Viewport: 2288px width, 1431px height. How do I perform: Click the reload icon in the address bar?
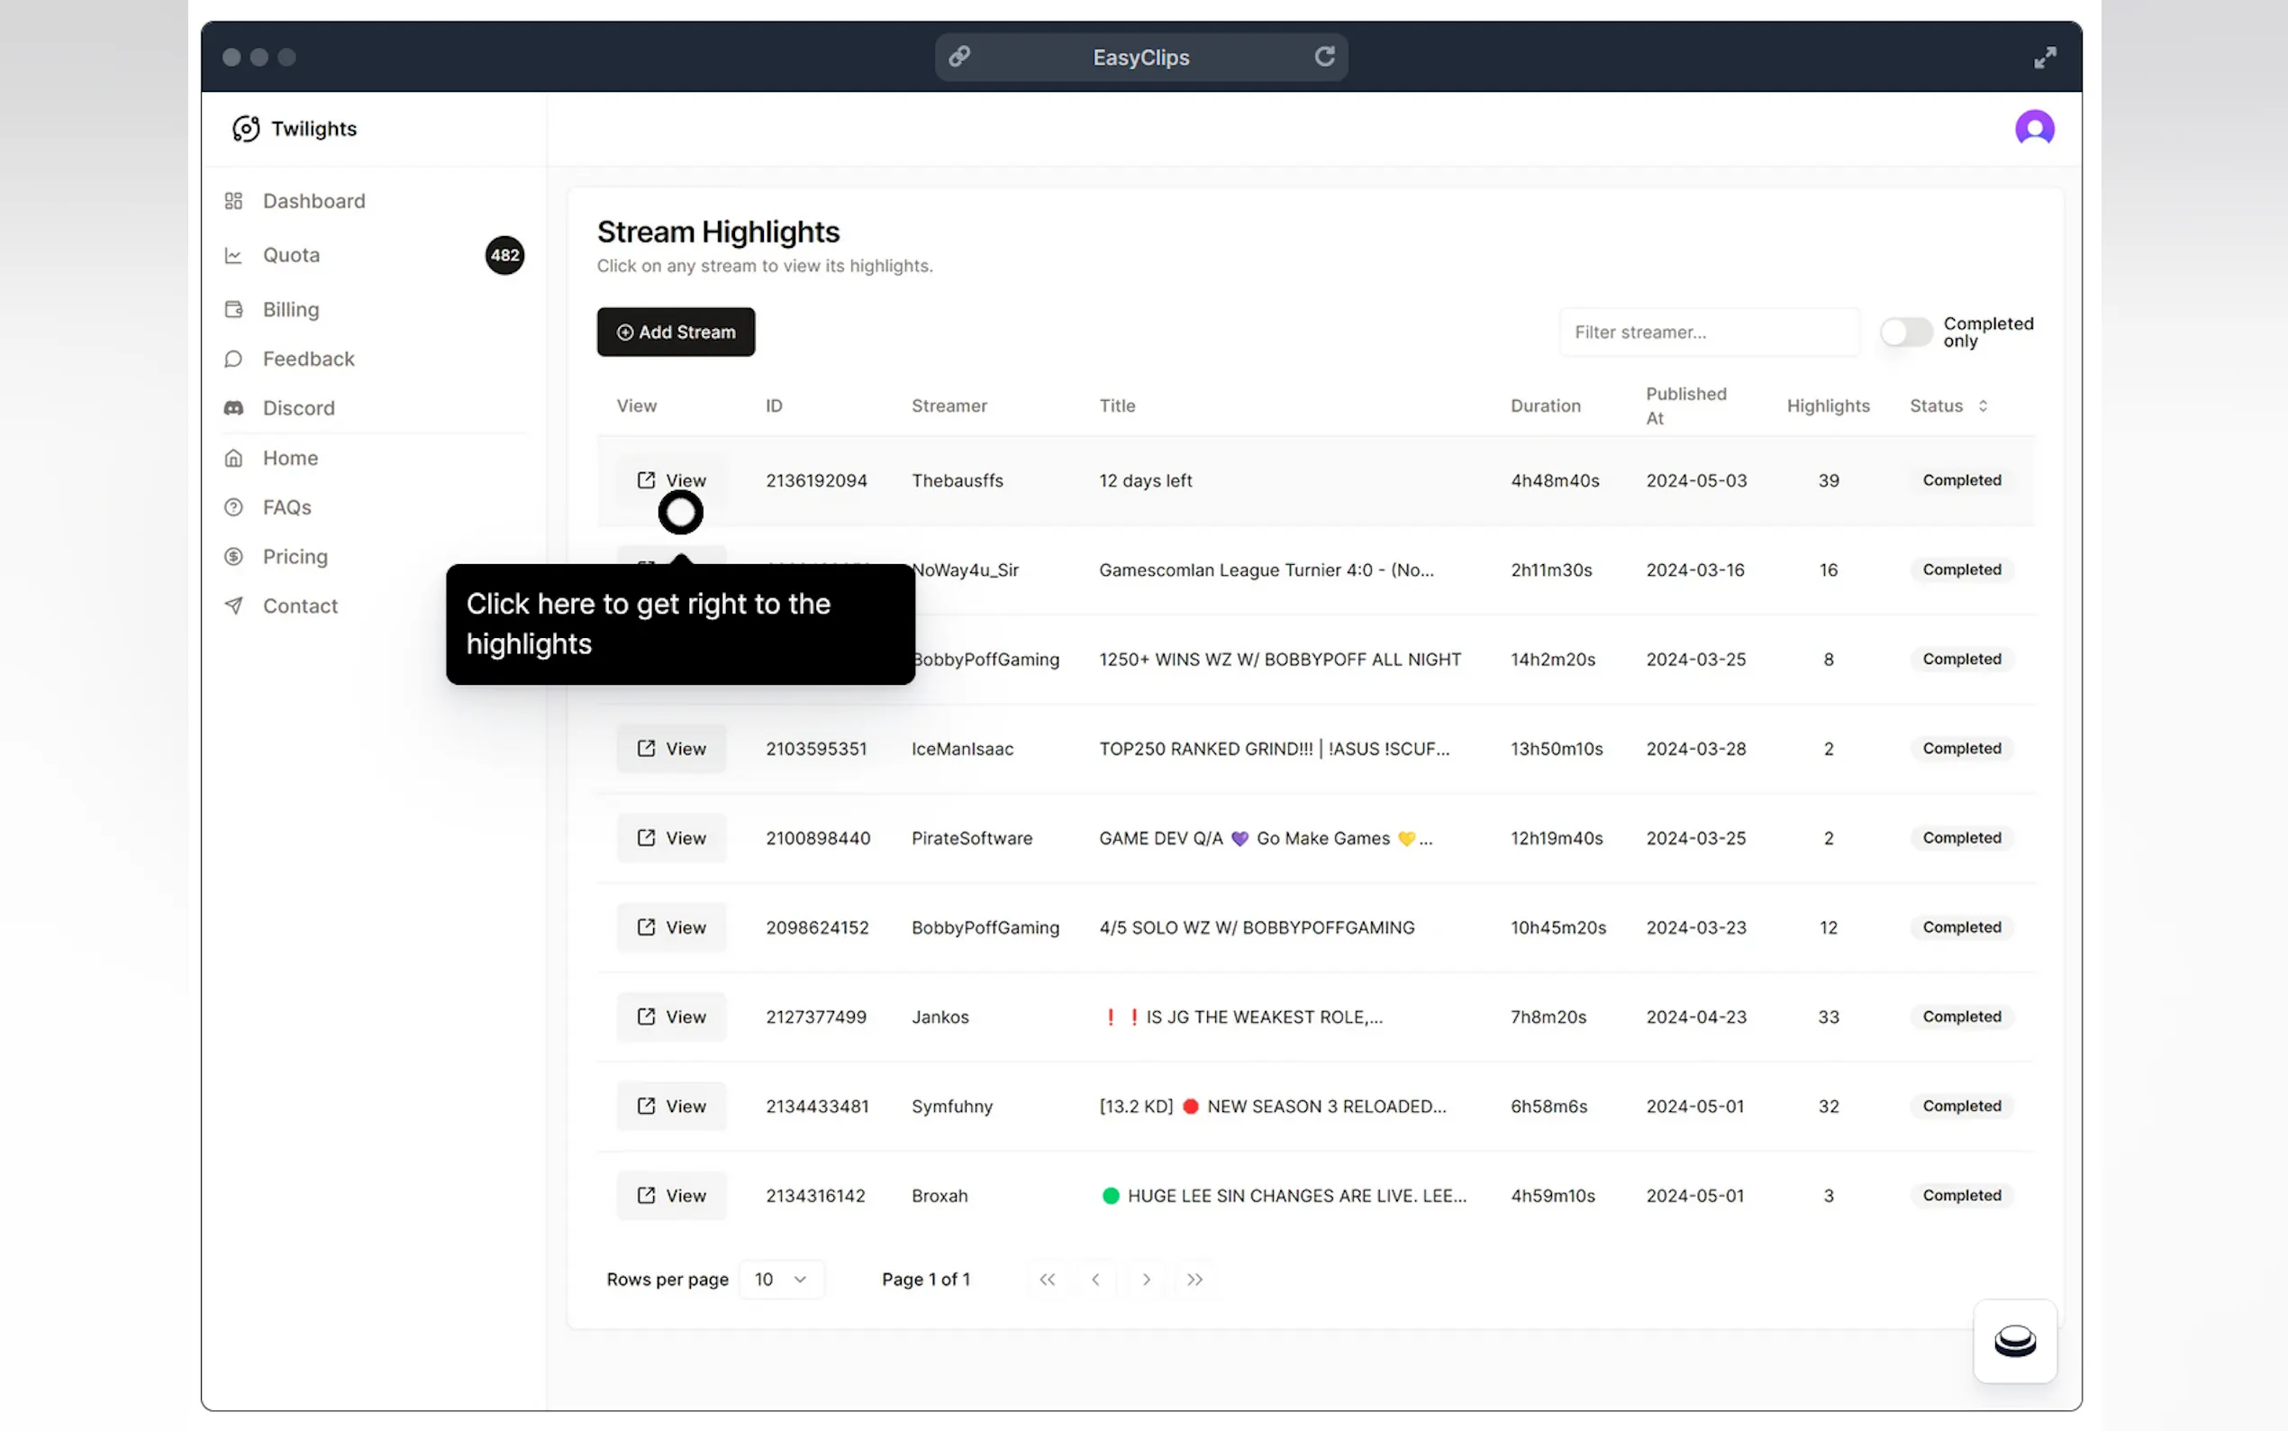(x=1324, y=57)
